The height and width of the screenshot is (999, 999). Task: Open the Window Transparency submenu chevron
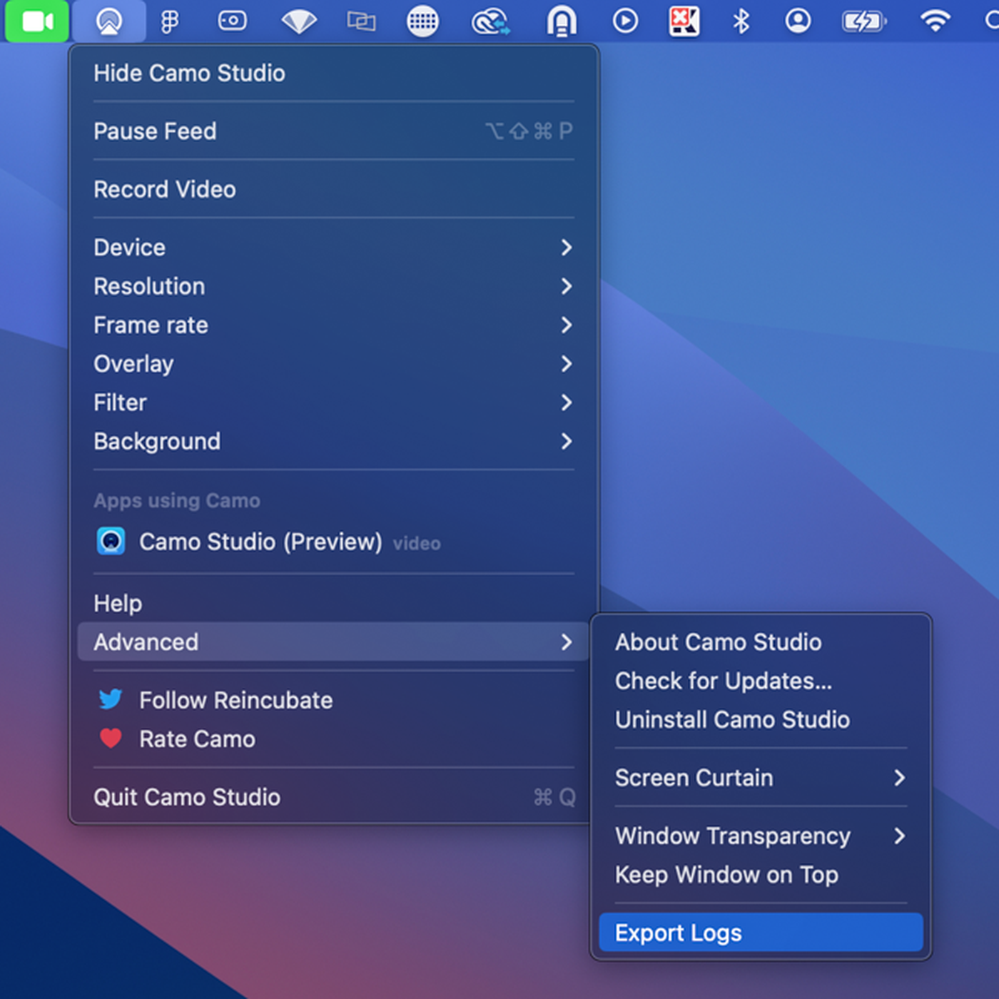900,836
